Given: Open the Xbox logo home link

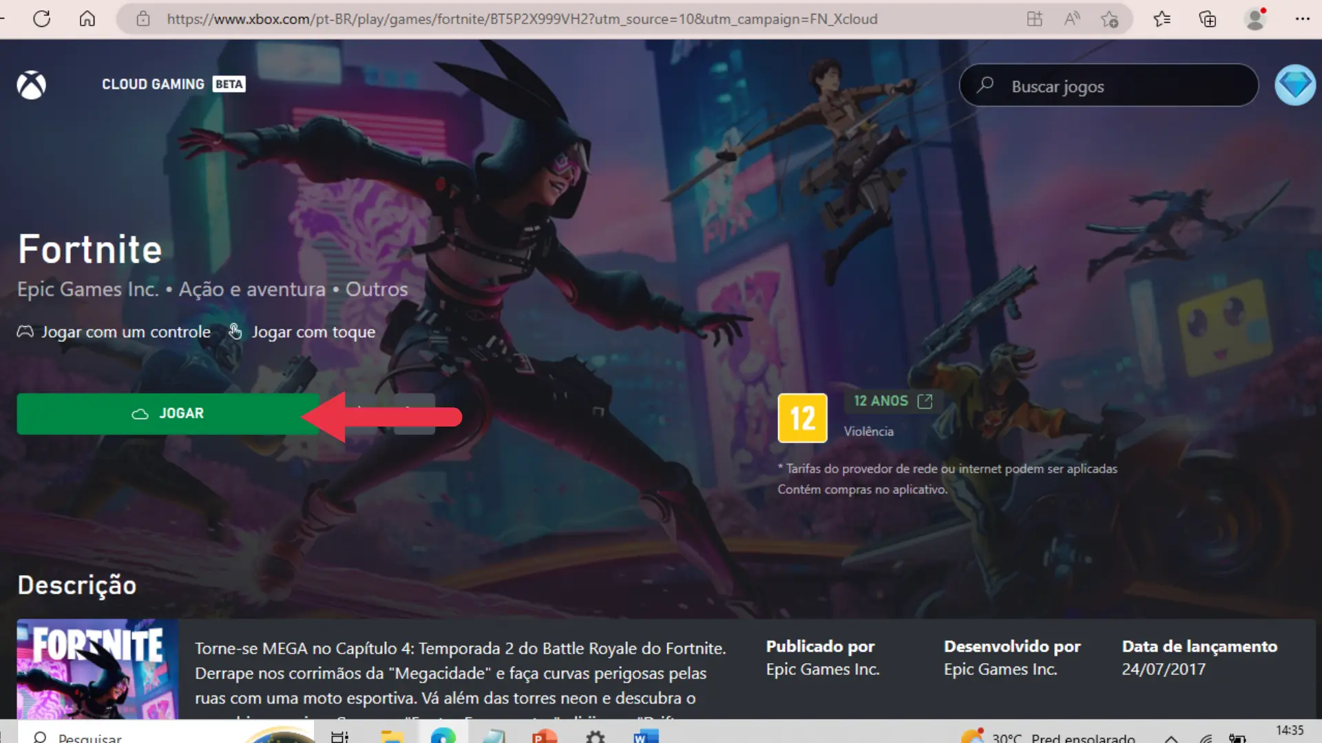Looking at the screenshot, I should coord(31,85).
